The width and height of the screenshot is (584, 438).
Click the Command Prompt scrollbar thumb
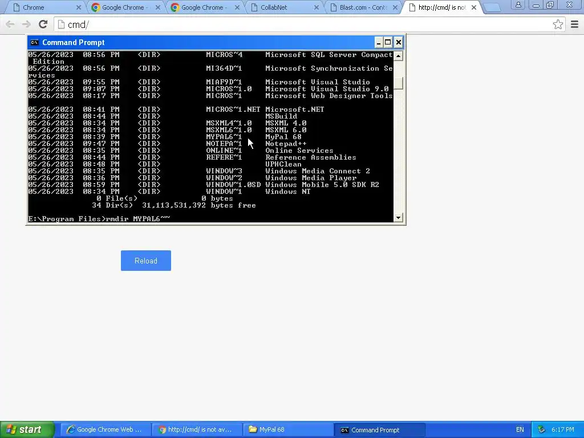pyautogui.click(x=398, y=83)
